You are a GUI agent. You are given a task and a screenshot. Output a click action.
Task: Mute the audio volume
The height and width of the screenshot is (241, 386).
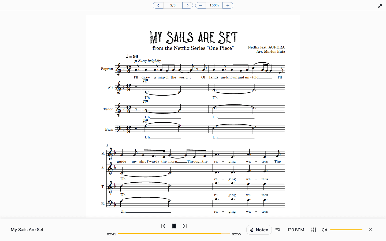[x=324, y=230]
